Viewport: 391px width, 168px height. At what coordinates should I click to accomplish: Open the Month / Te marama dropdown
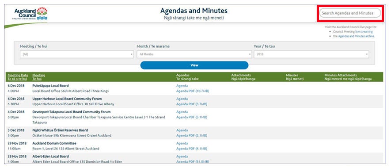pos(194,54)
